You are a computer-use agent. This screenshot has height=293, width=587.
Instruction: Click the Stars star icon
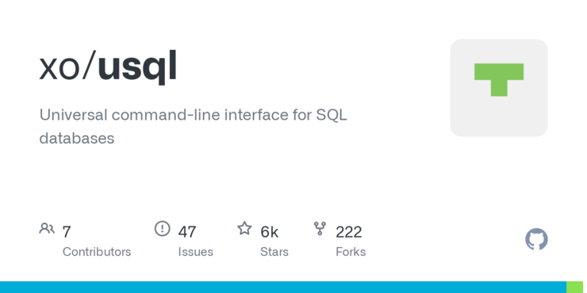pyautogui.click(x=244, y=228)
